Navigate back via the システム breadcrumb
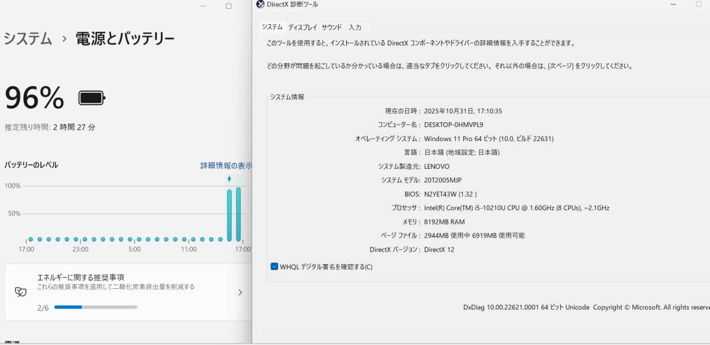710x345 pixels. pyautogui.click(x=27, y=38)
